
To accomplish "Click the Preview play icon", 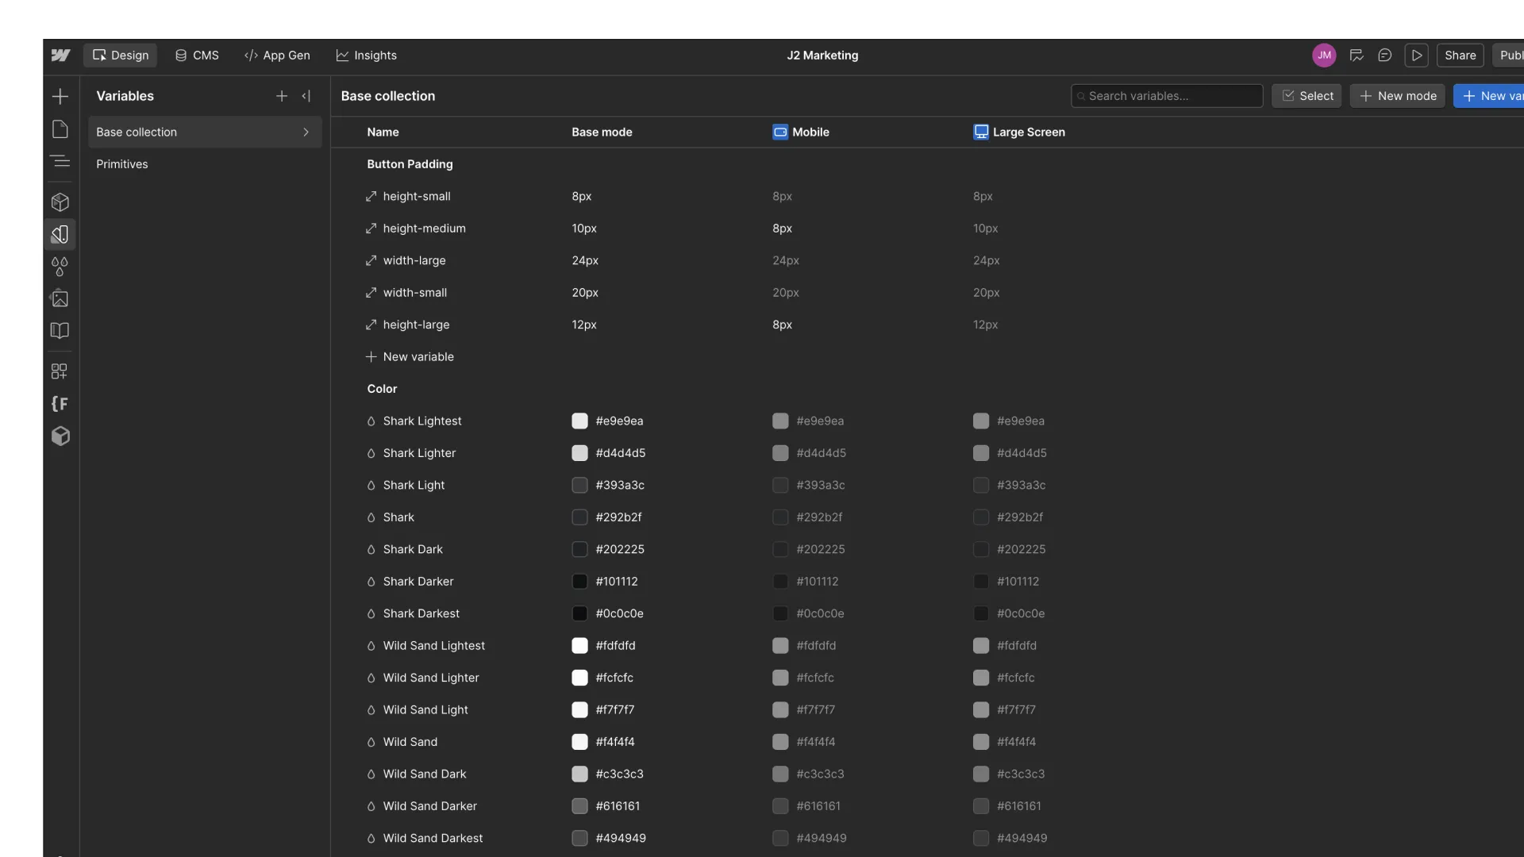I will pos(1416,56).
